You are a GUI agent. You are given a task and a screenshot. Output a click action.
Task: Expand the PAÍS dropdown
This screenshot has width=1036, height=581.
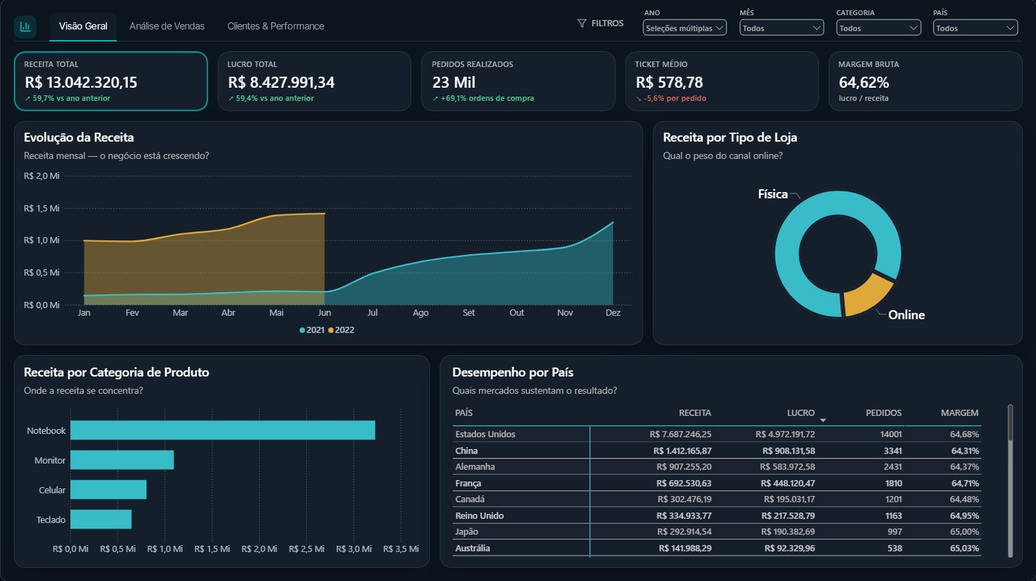[x=975, y=28]
